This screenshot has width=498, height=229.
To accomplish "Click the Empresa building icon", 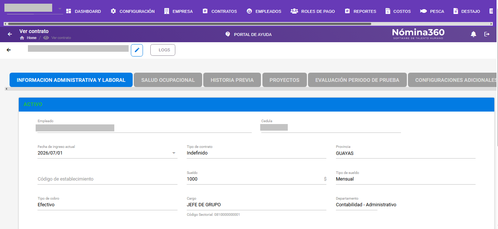I will pos(167,11).
